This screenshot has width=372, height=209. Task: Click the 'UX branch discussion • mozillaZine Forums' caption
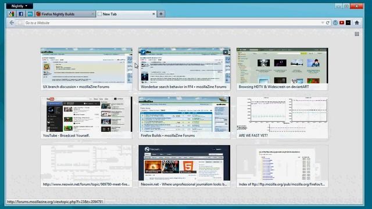[x=76, y=87]
